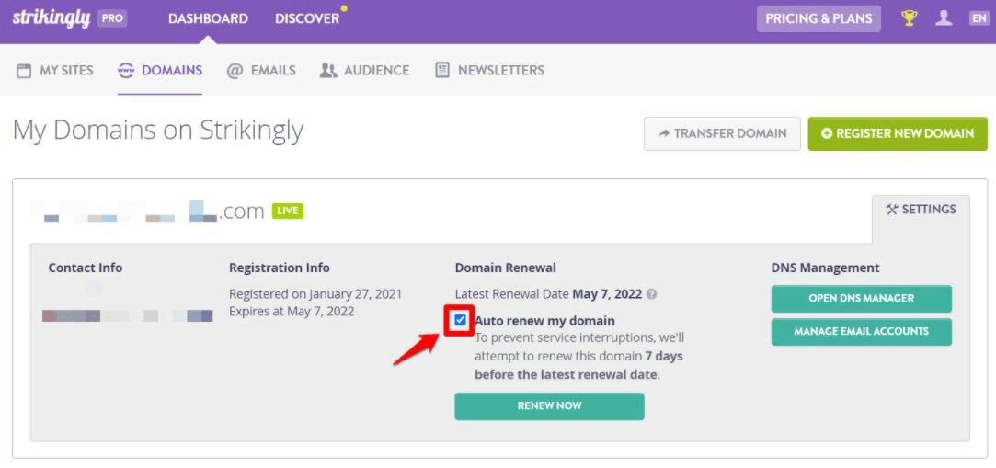Select the Newsletters tab
Screen dimensions: 996x468
(490, 70)
